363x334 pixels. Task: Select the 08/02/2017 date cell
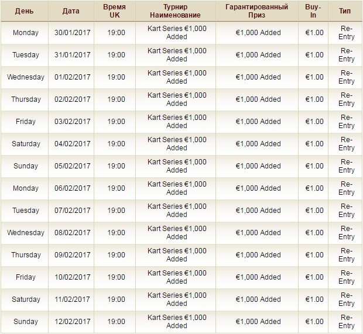[x=73, y=232]
